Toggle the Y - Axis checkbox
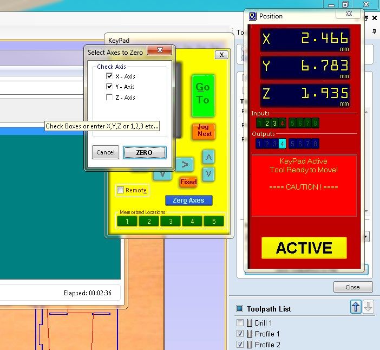Image resolution: width=380 pixels, height=350 pixels. point(109,87)
